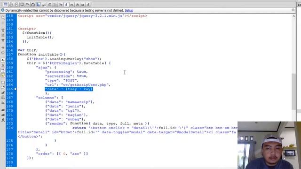The height and width of the screenshot is (169, 301).
Task: Click line number 173 in gutter
Action: coord(9,123)
